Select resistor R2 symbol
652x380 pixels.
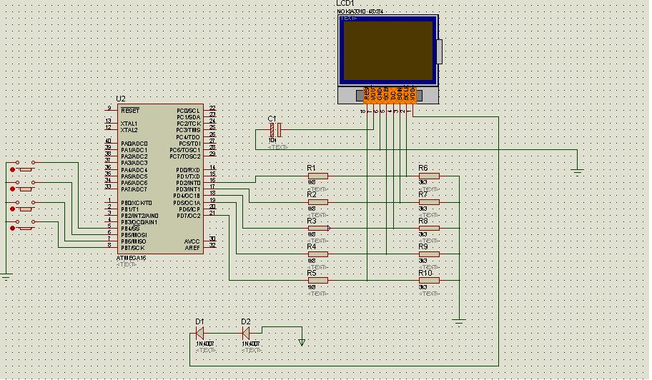coord(318,202)
